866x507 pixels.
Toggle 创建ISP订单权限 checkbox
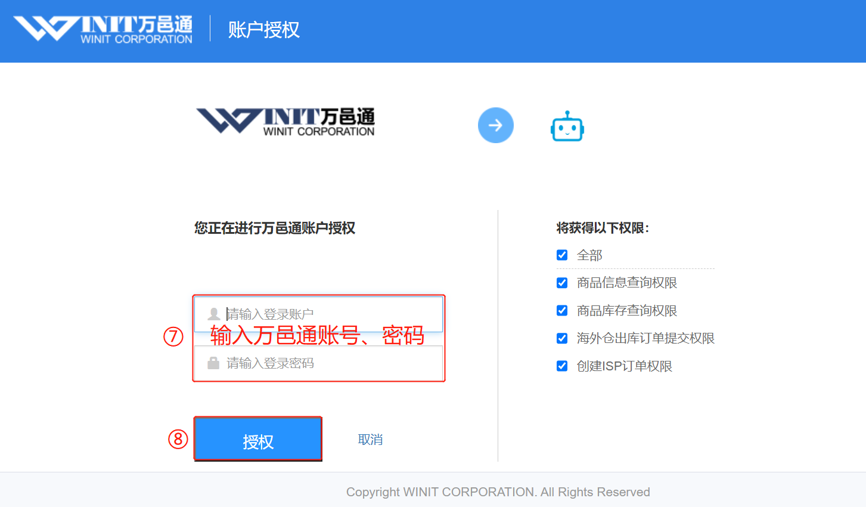click(562, 366)
